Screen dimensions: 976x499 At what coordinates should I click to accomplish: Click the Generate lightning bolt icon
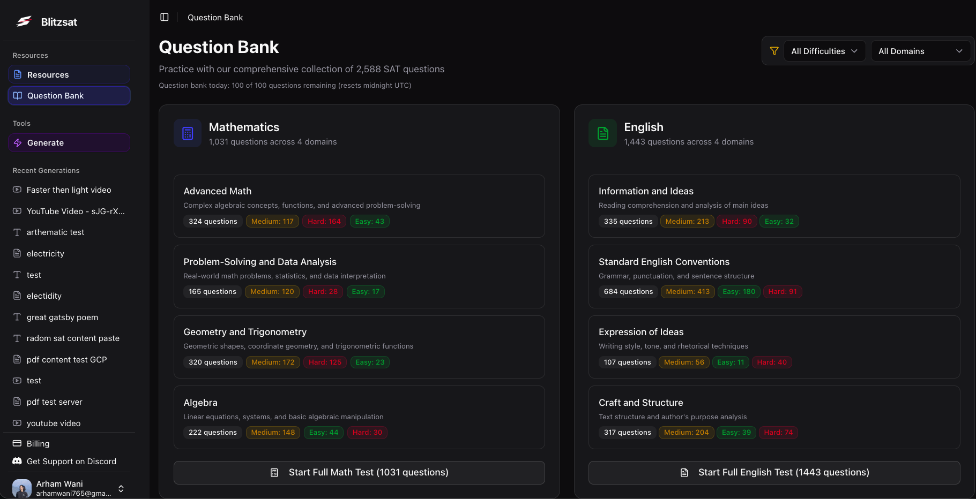pyautogui.click(x=18, y=143)
